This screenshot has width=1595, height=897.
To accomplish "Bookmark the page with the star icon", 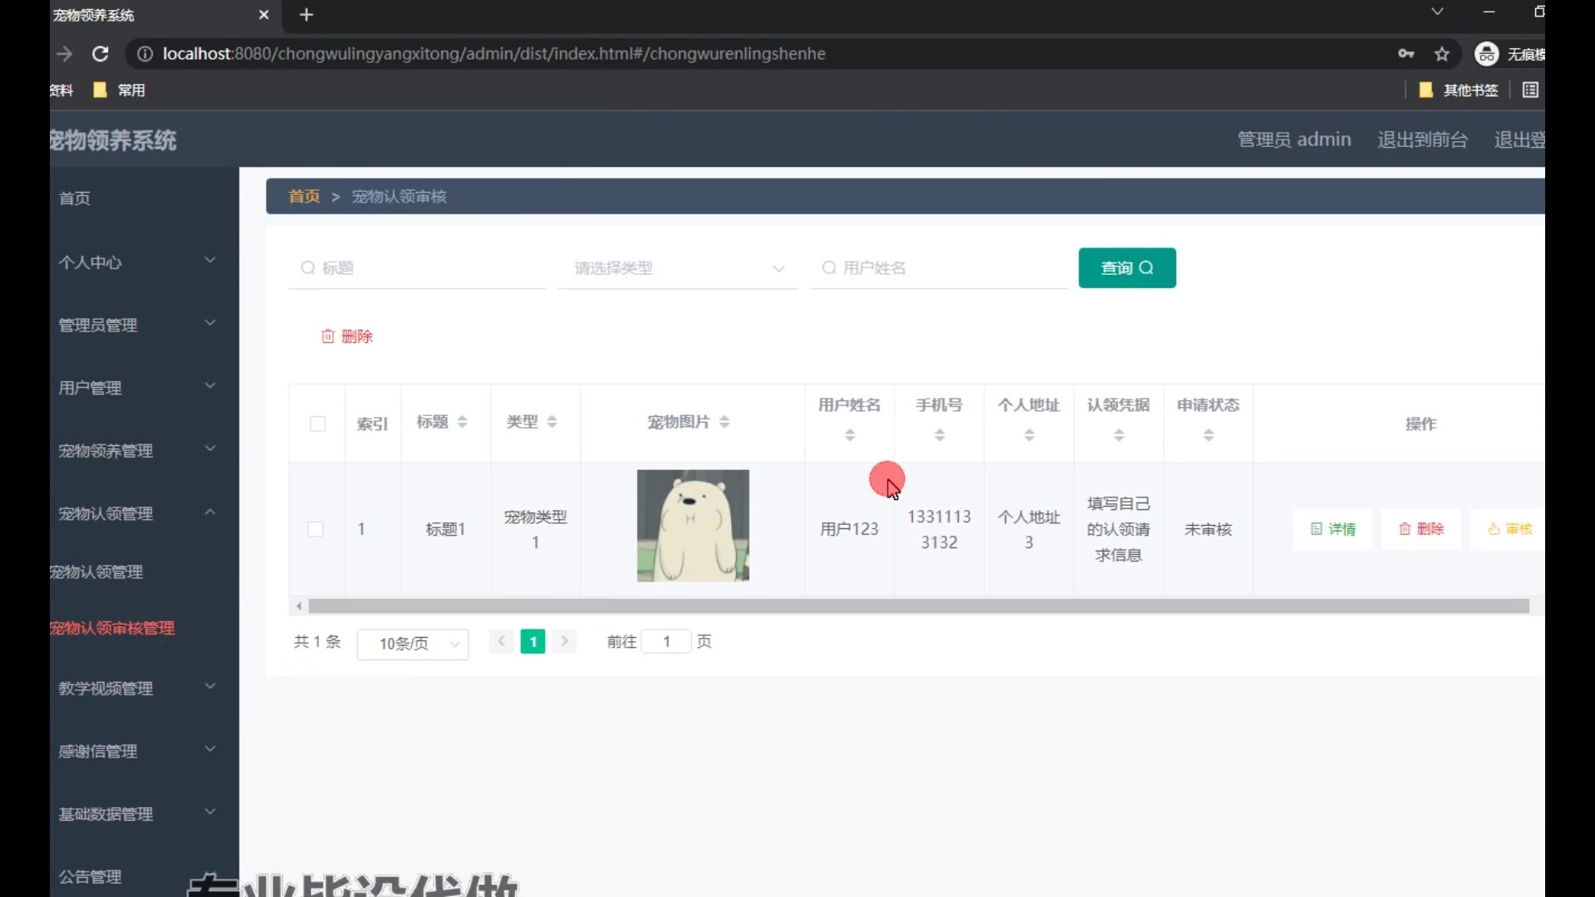I will coord(1442,54).
